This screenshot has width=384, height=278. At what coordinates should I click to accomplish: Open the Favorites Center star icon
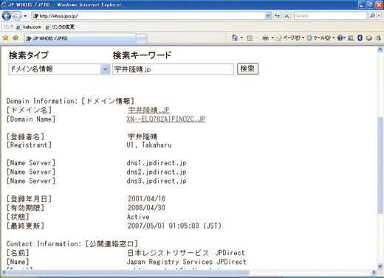coord(5,38)
